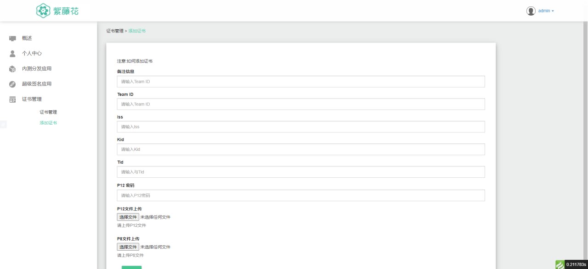Click the admin user avatar icon
Image resolution: width=588 pixels, height=269 pixels.
pos(531,11)
